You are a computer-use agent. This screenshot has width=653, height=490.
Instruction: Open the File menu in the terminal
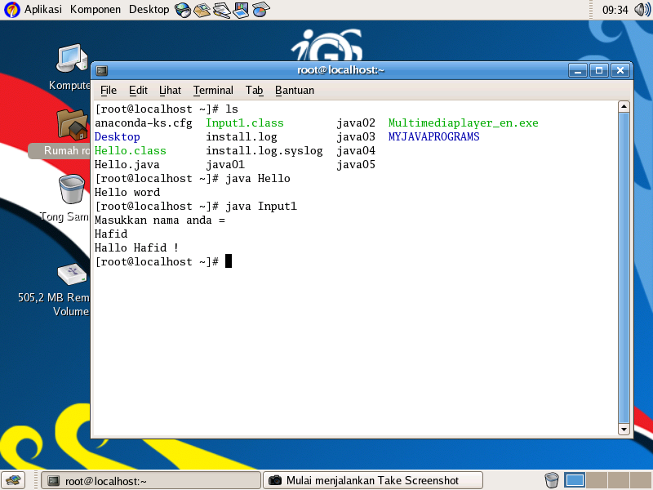109,91
